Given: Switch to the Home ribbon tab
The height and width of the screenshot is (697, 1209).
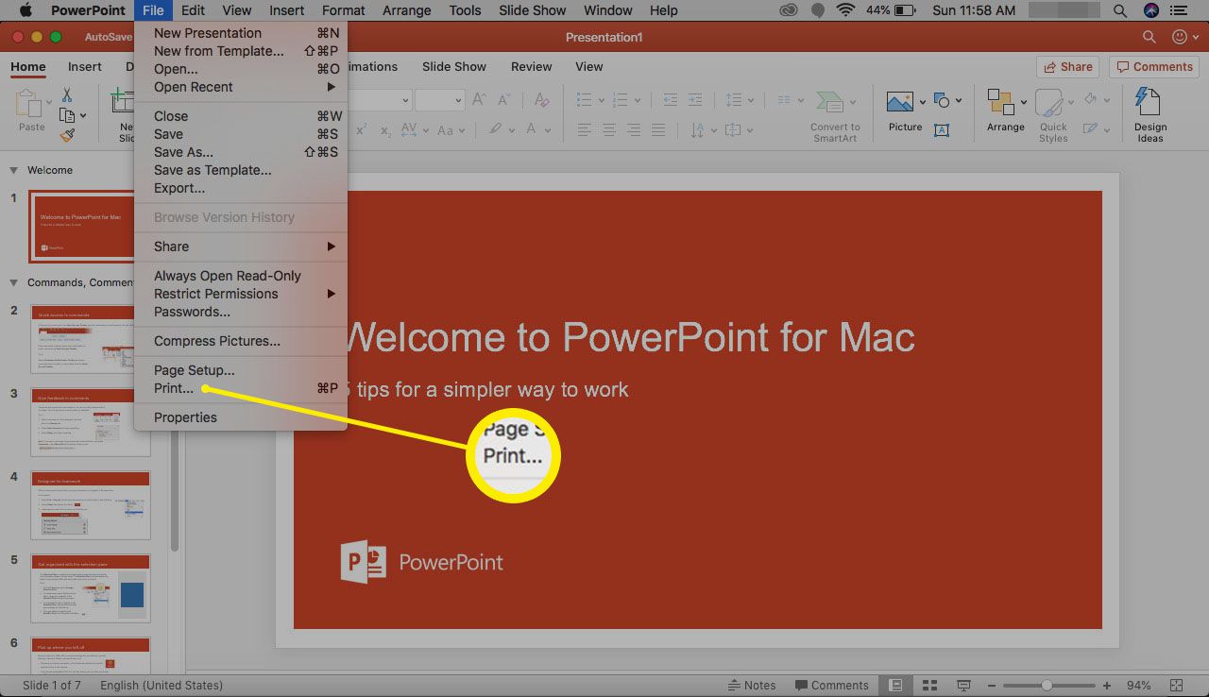Looking at the screenshot, I should [x=28, y=67].
